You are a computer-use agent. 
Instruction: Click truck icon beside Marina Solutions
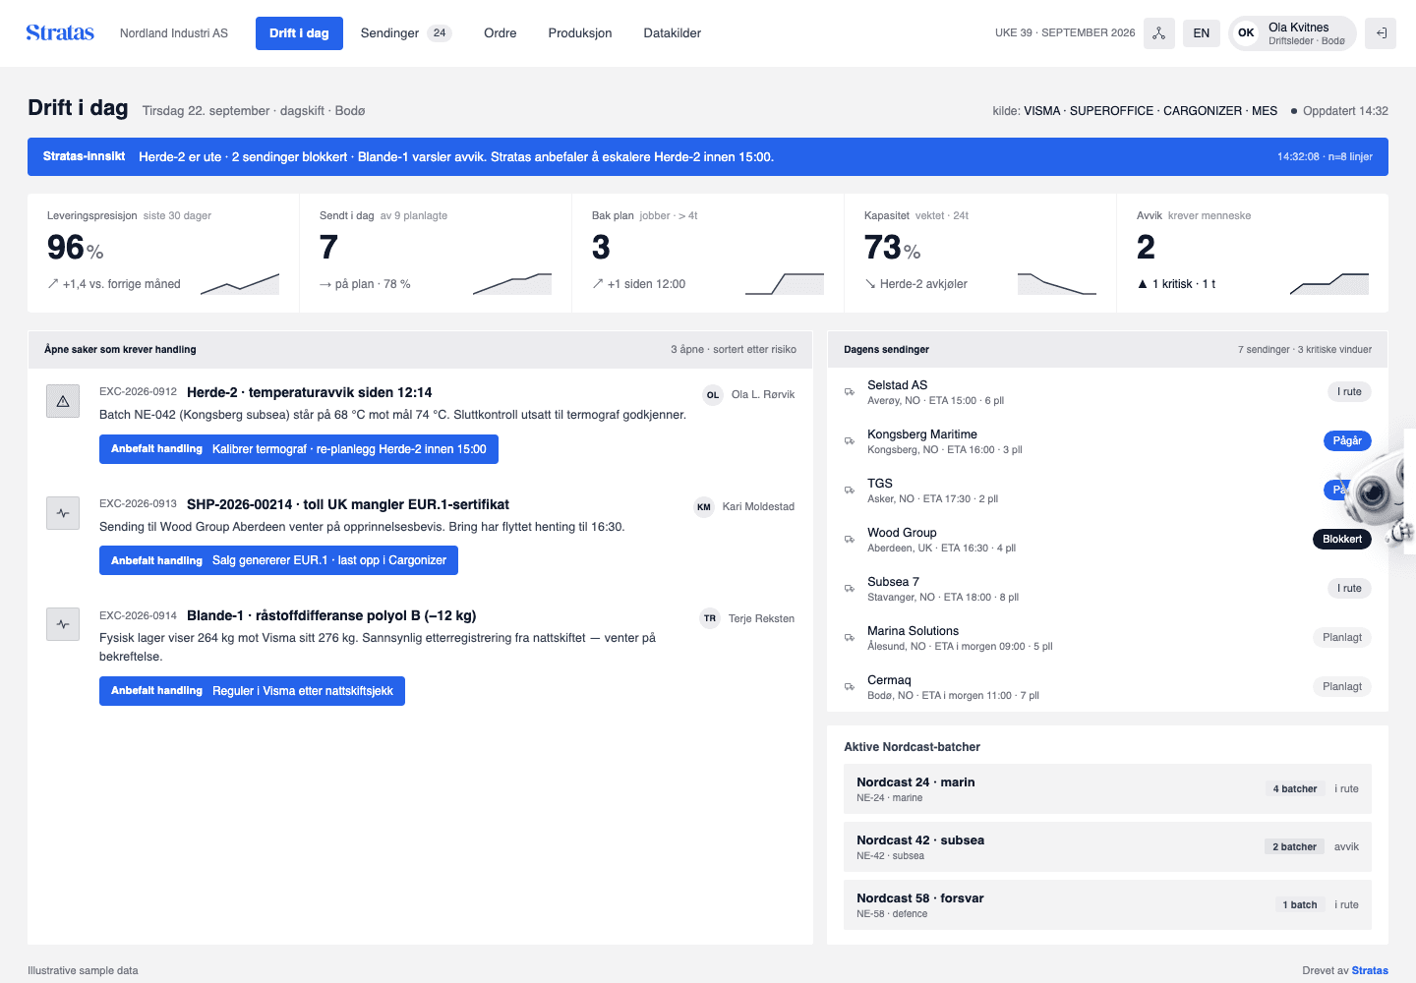tap(850, 638)
